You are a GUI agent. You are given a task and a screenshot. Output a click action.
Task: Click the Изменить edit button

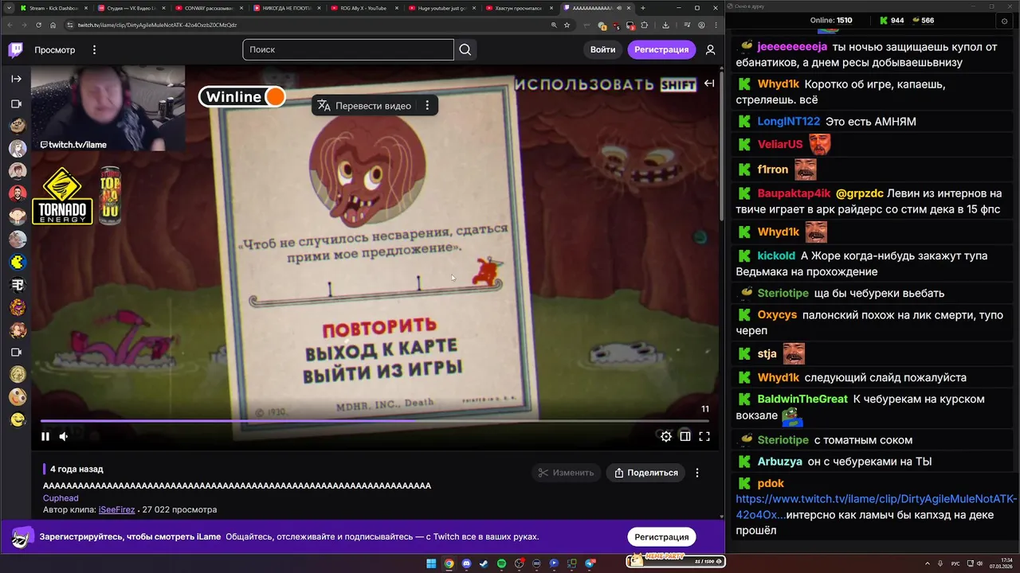(565, 473)
